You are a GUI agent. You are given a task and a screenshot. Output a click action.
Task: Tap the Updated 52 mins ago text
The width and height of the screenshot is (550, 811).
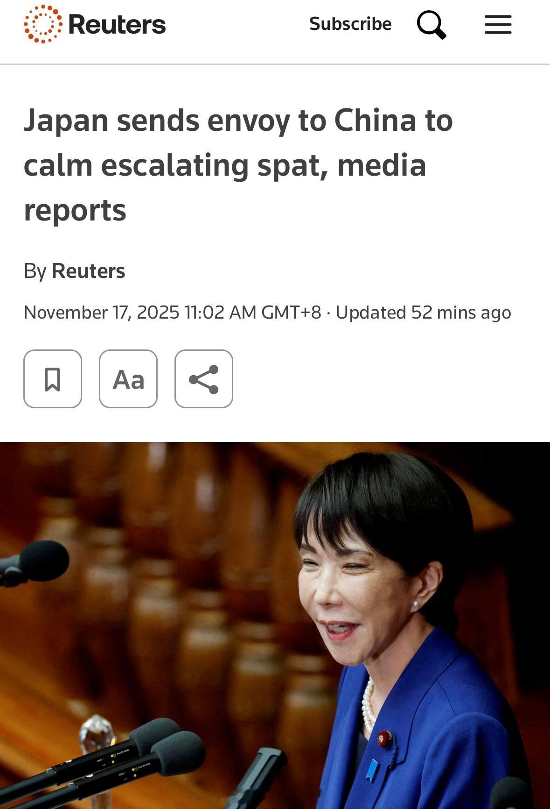click(x=424, y=312)
